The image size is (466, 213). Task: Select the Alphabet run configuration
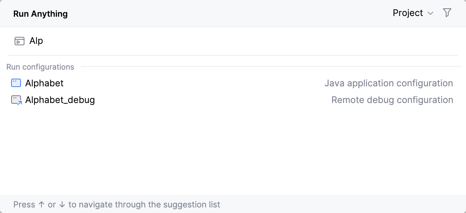point(44,83)
